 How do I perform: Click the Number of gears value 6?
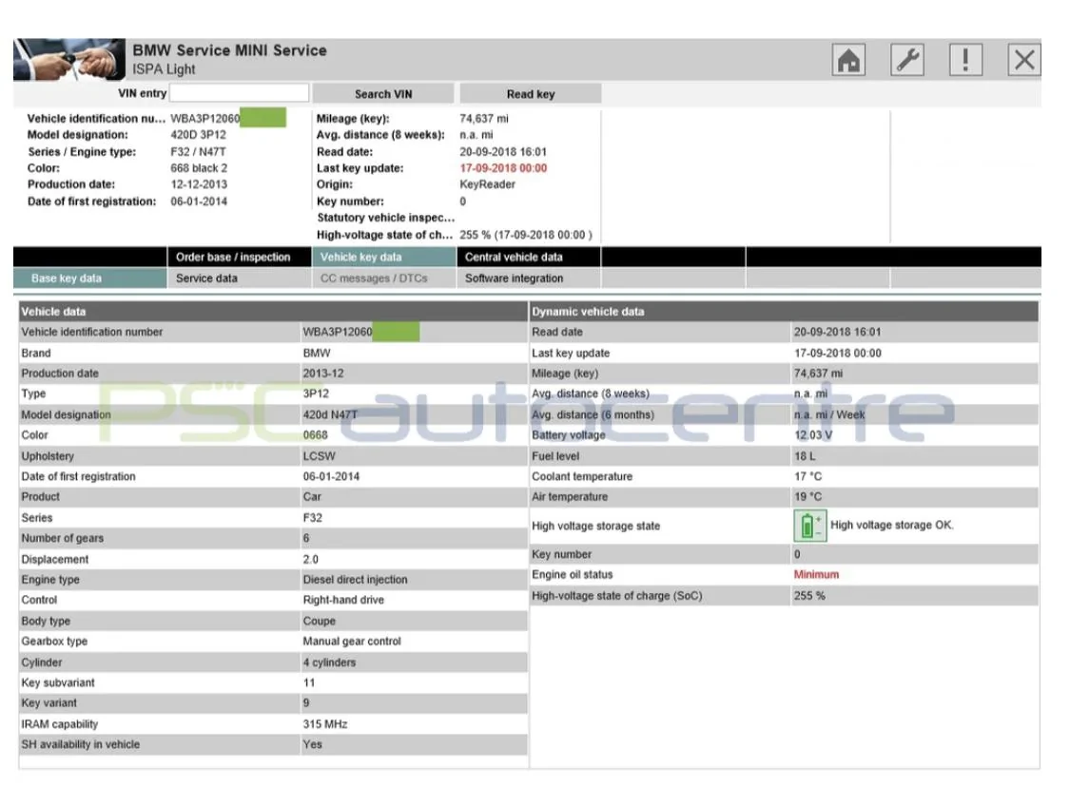click(306, 539)
